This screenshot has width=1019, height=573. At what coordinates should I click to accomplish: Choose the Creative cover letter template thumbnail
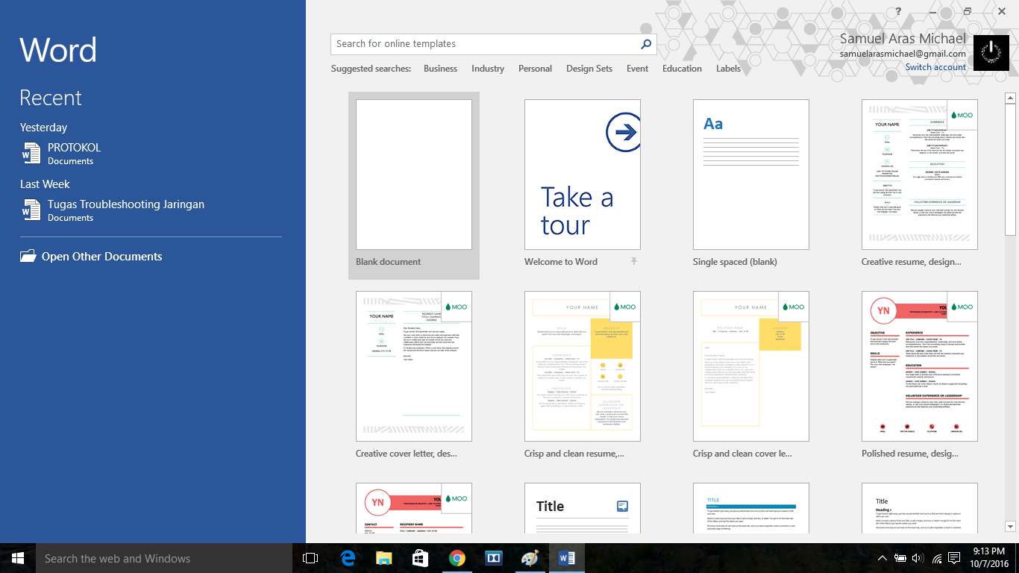click(x=414, y=366)
